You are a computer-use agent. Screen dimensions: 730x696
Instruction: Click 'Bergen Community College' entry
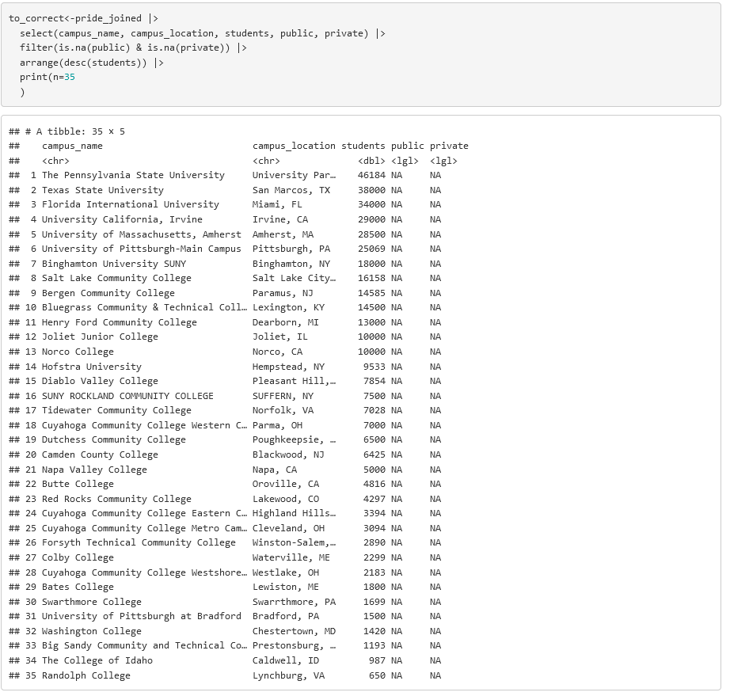108,293
